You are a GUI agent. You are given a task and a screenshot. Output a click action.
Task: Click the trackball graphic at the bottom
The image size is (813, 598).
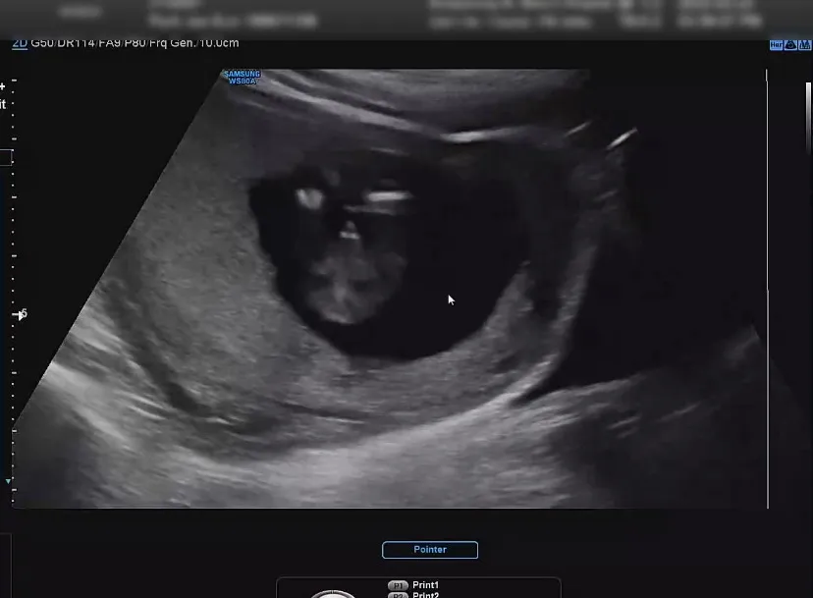[334, 594]
